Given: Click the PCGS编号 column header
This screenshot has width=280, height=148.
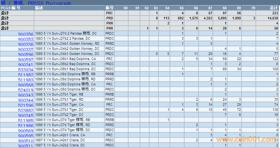Looking at the screenshot, I should 11,8.
